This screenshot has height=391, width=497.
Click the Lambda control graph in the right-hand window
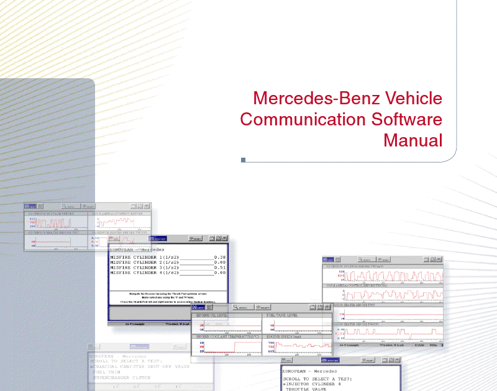pos(383,294)
